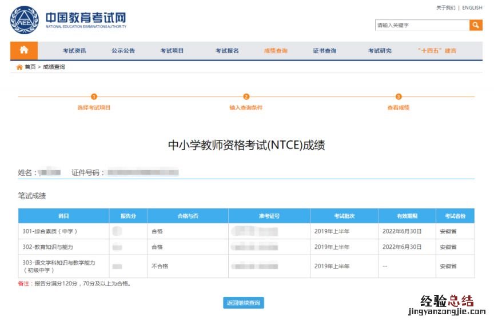This screenshot has height=322, width=494.
Task: Go to 考试报名 in the navigation bar
Action: point(227,51)
